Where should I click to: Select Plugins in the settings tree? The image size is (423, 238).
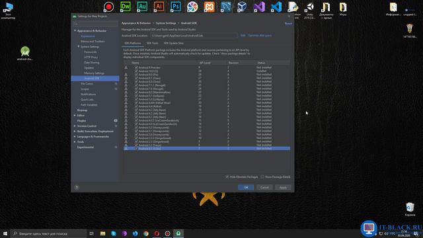click(x=81, y=120)
